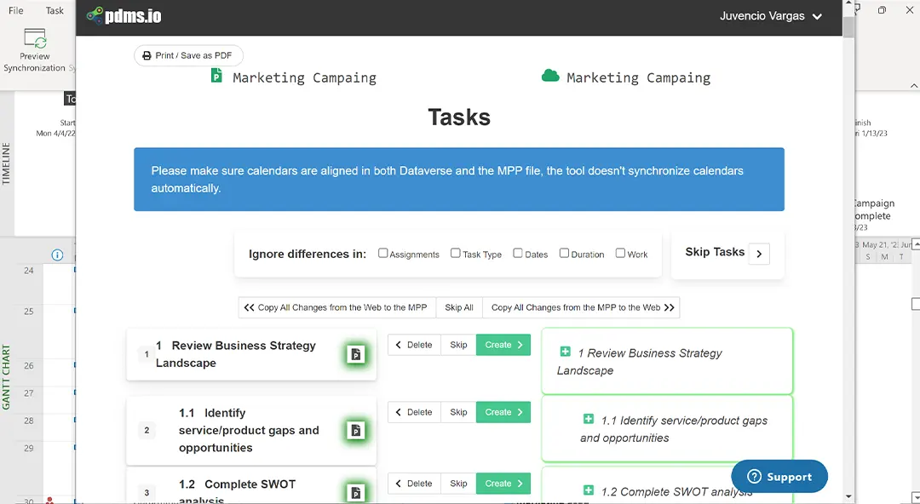Click the green file icon left of Marketing Campaing heading
This screenshot has height=504, width=920.
pos(217,77)
